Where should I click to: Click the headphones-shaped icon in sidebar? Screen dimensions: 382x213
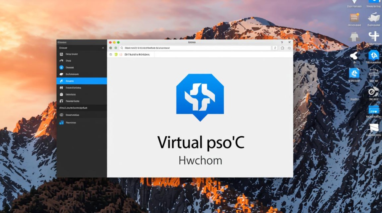pos(61,88)
